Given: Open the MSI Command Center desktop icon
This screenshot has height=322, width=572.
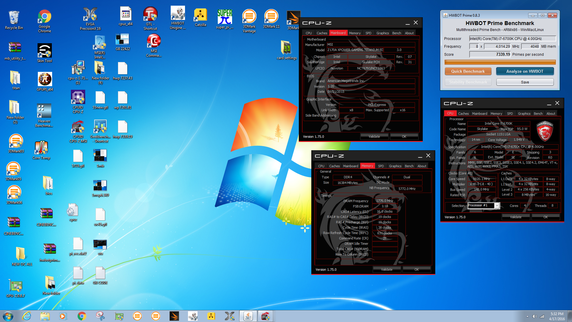Looking at the screenshot, I should (x=154, y=46).
